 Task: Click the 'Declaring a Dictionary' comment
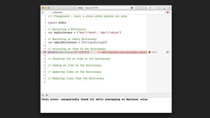67,29
